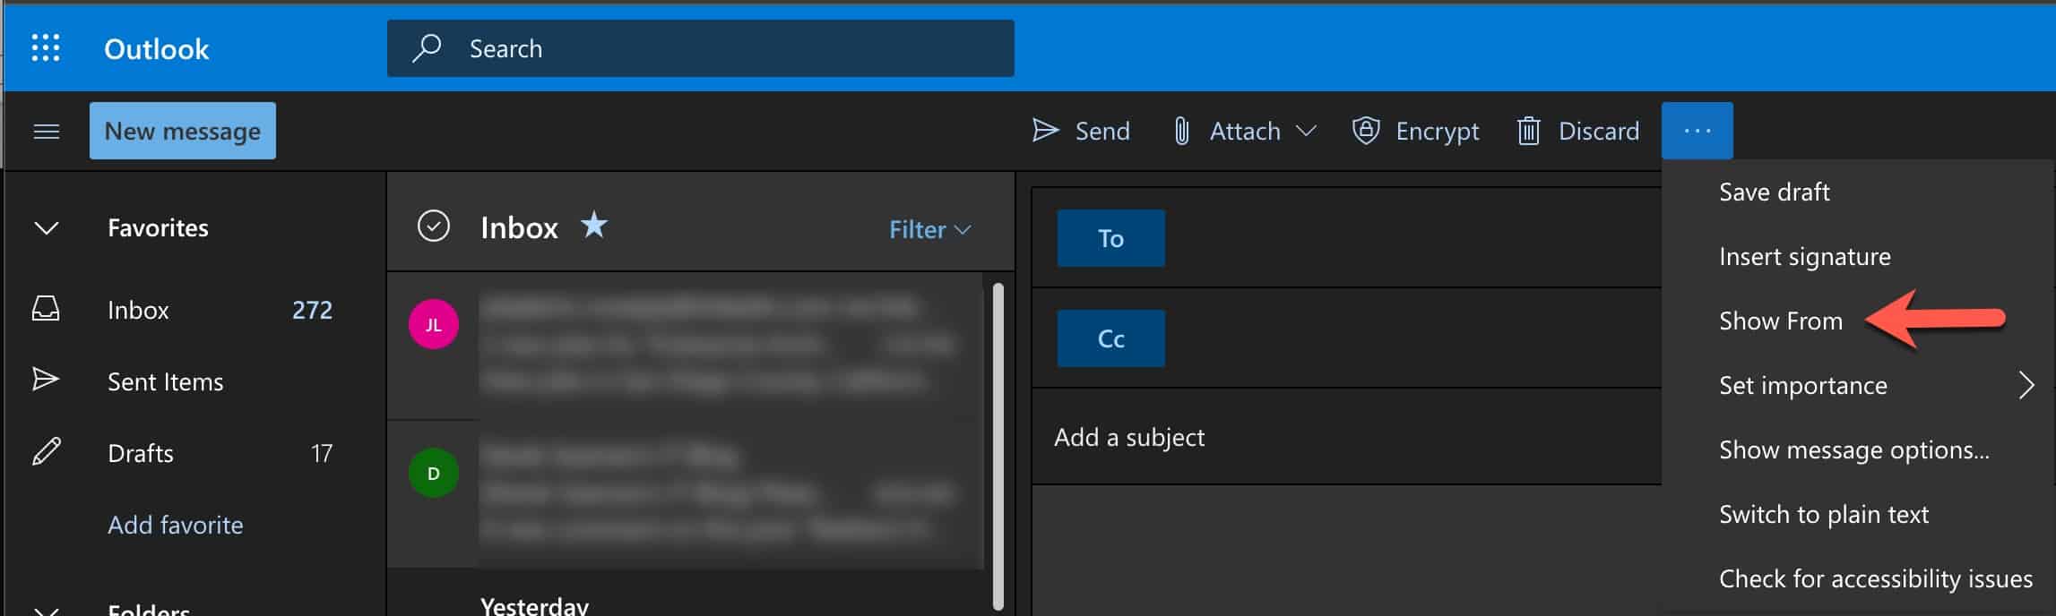Screen dimensions: 2056x616
Task: Click the Attach paperclip icon
Action: click(x=1181, y=131)
